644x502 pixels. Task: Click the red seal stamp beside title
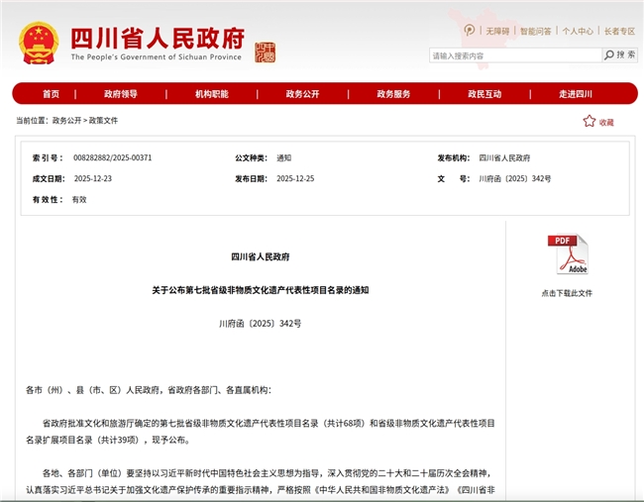pos(265,51)
